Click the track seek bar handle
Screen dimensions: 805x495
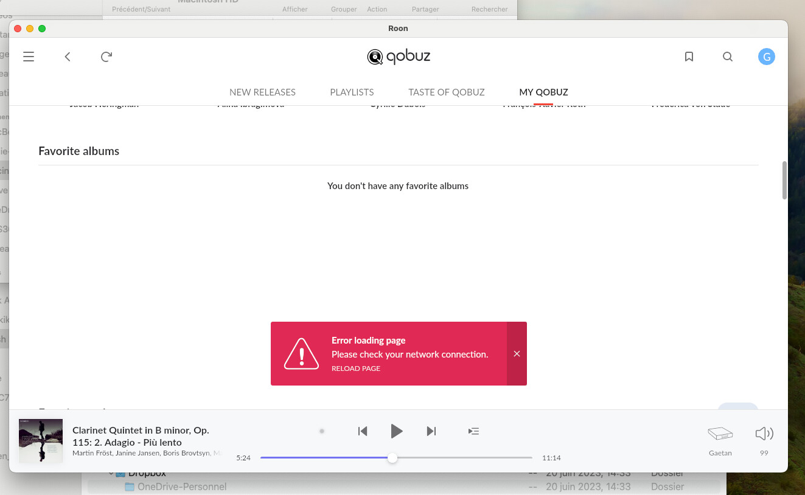click(x=392, y=458)
